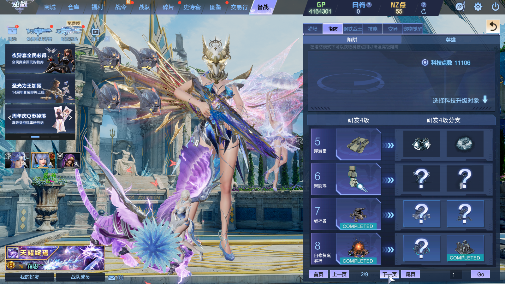
Task: Open the 商城 shop menu
Action: (50, 7)
